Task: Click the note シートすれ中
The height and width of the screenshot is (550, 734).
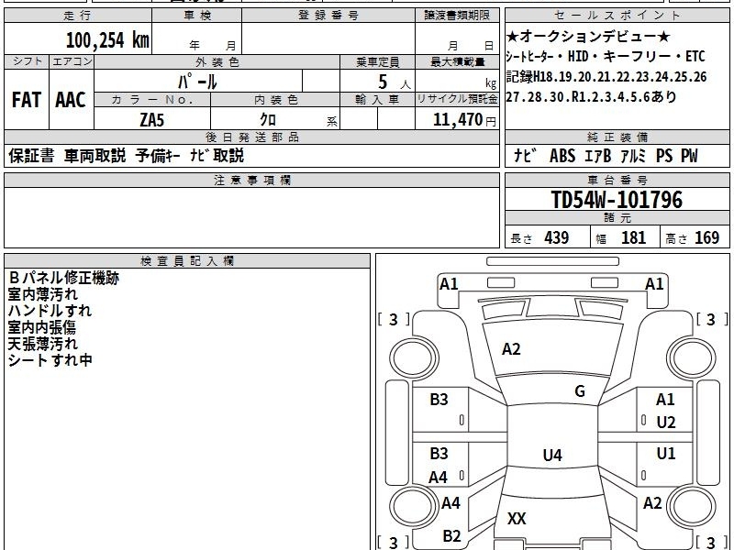Action: click(x=50, y=360)
